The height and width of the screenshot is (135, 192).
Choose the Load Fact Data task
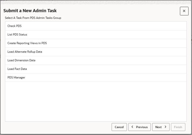tap(17, 69)
